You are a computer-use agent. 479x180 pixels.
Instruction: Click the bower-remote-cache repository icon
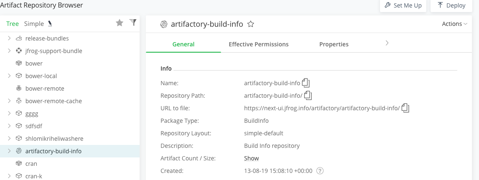click(x=19, y=101)
